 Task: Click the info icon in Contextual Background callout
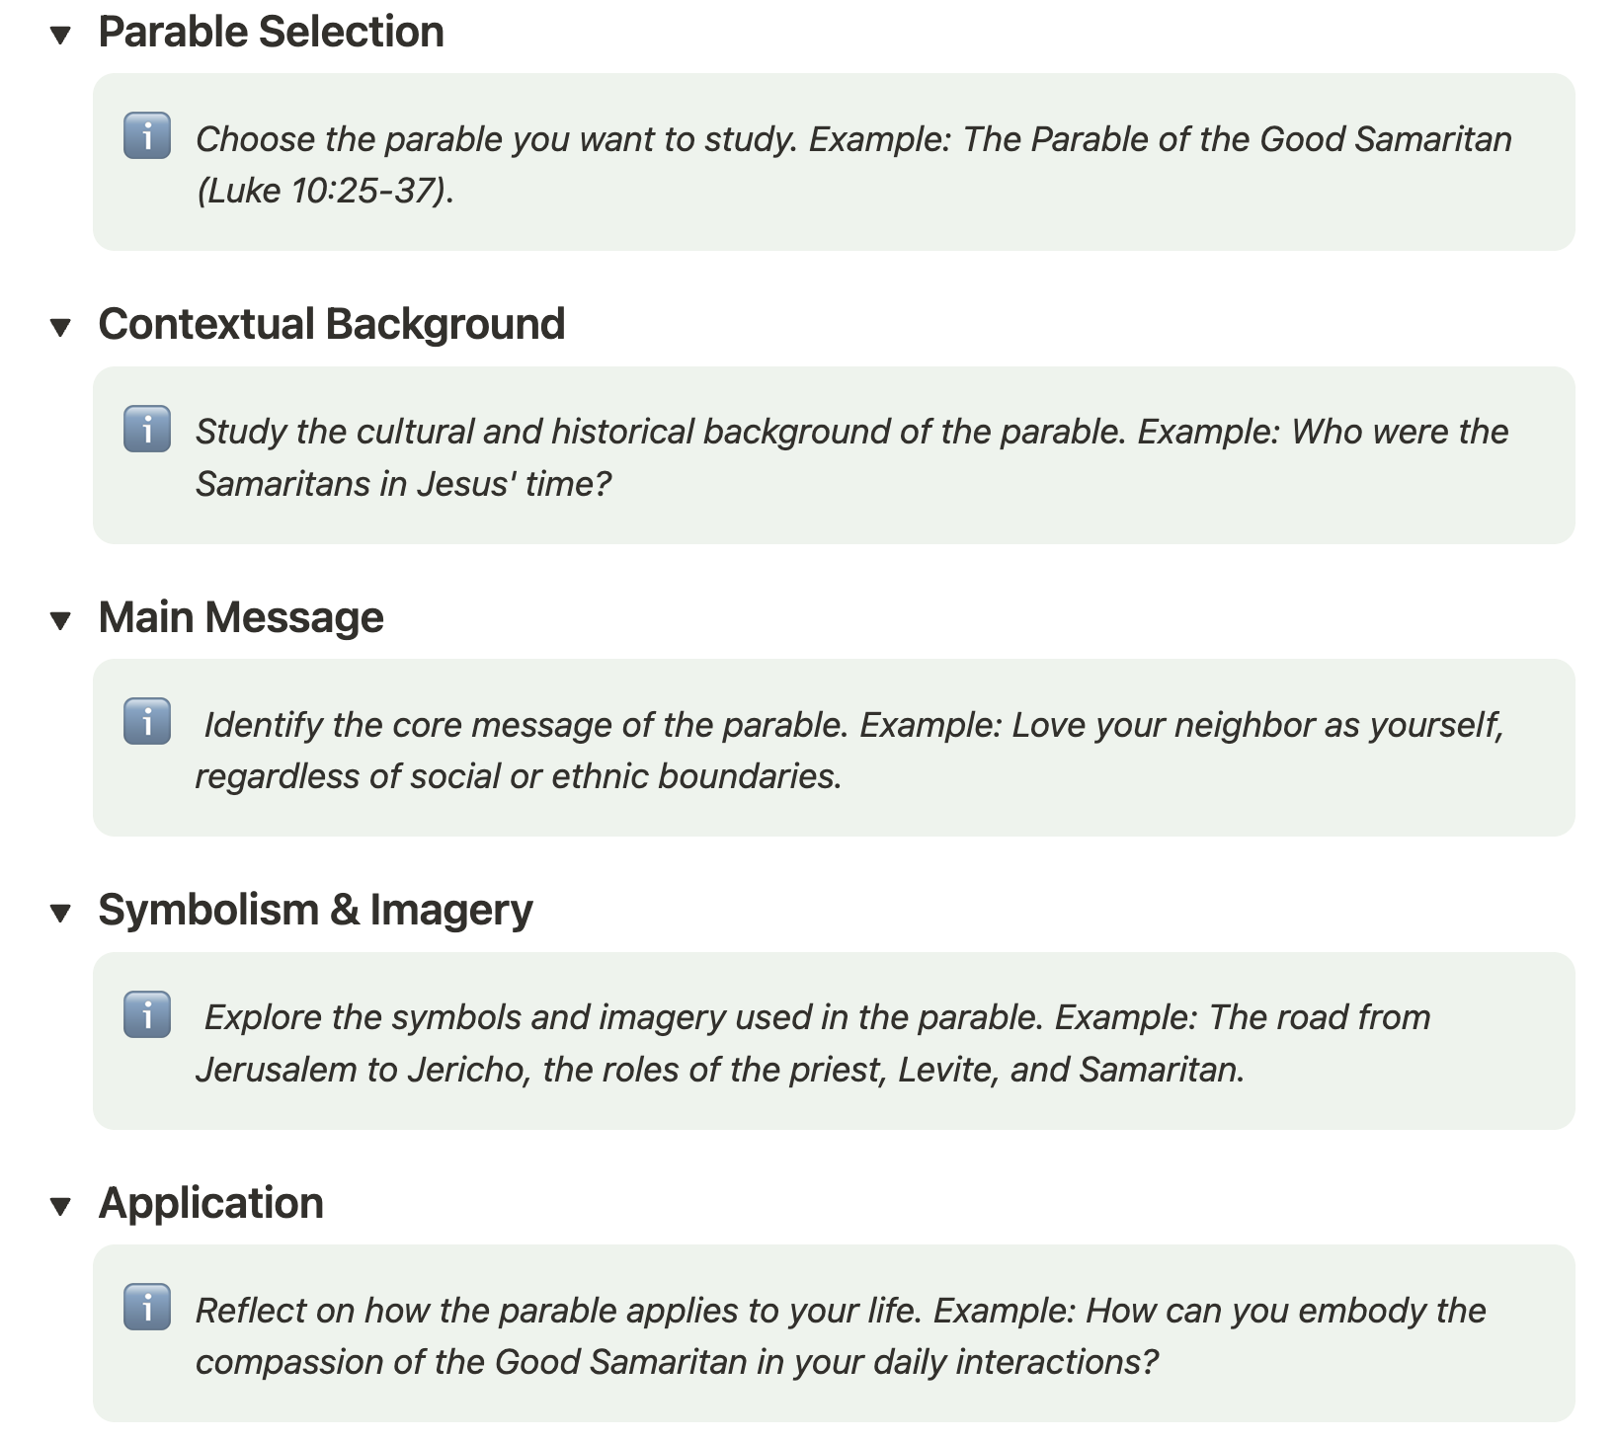(x=147, y=429)
